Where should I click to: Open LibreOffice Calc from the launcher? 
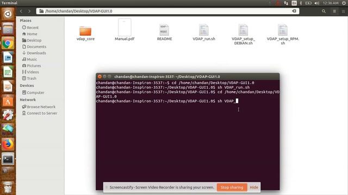(8, 72)
